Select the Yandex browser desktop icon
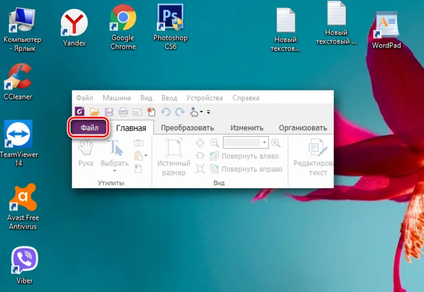The image size is (424, 292). (x=75, y=28)
